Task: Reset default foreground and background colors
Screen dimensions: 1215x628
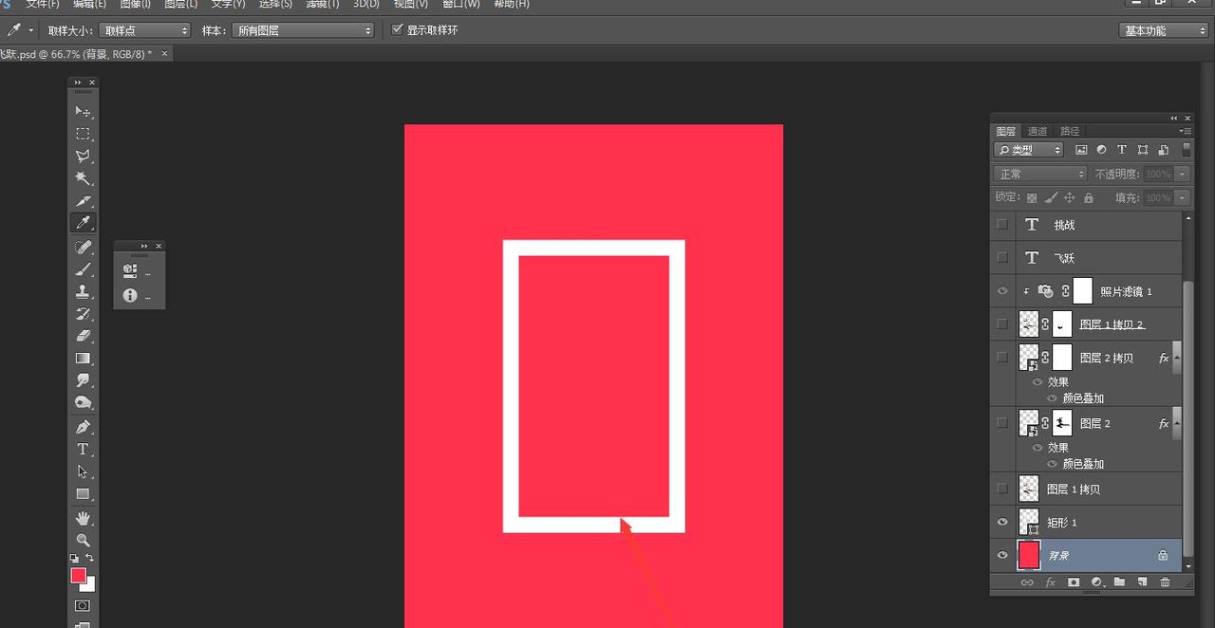Action: 74,558
